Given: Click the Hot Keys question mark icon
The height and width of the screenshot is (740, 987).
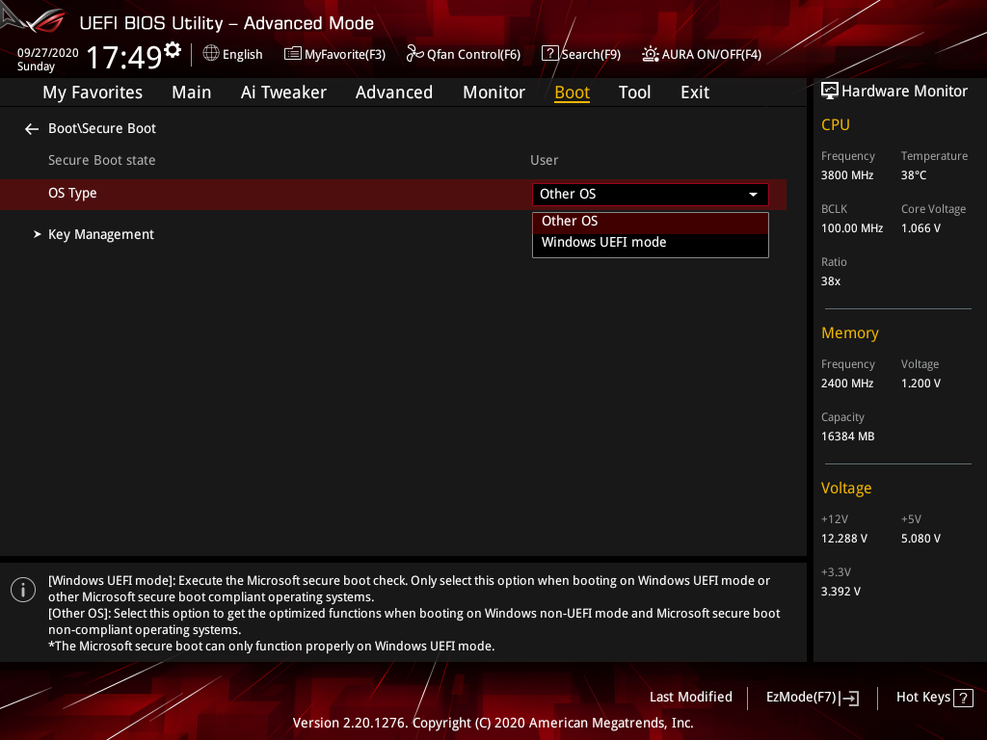Looking at the screenshot, I should click(x=963, y=699).
